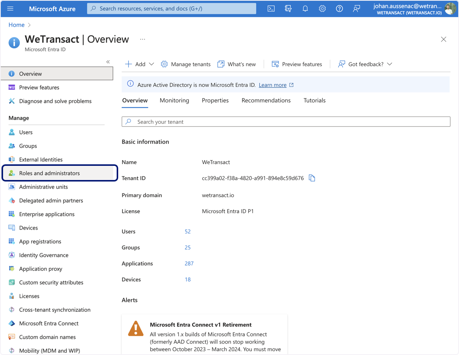
Task: Open the top bar feedback icon
Action: (x=356, y=8)
